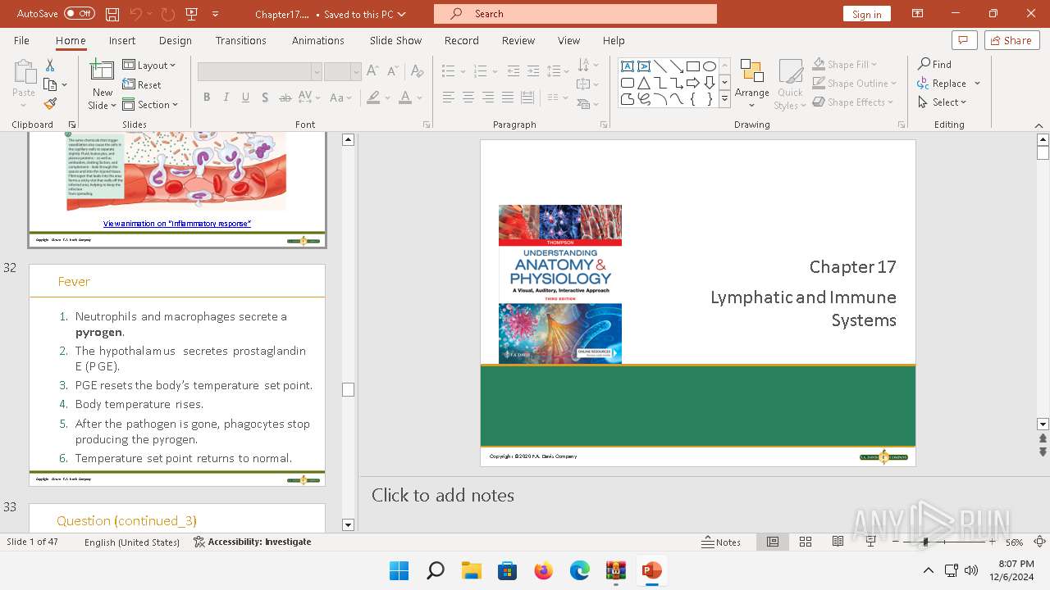The image size is (1050, 590).
Task: Open the Shape Fill dropdown
Action: 845,64
